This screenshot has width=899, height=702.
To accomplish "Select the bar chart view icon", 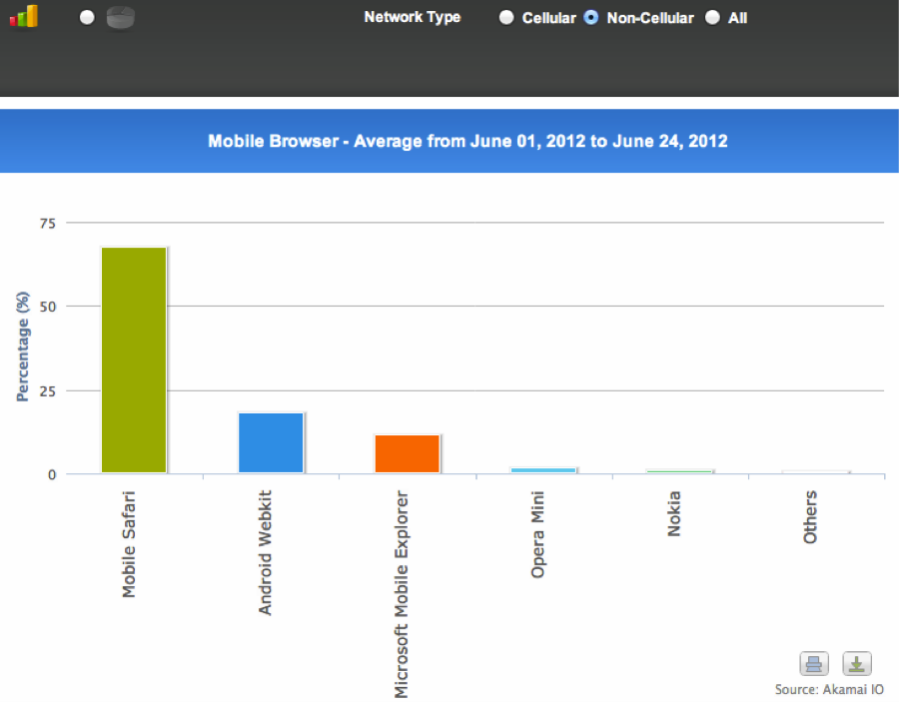I will tap(24, 16).
